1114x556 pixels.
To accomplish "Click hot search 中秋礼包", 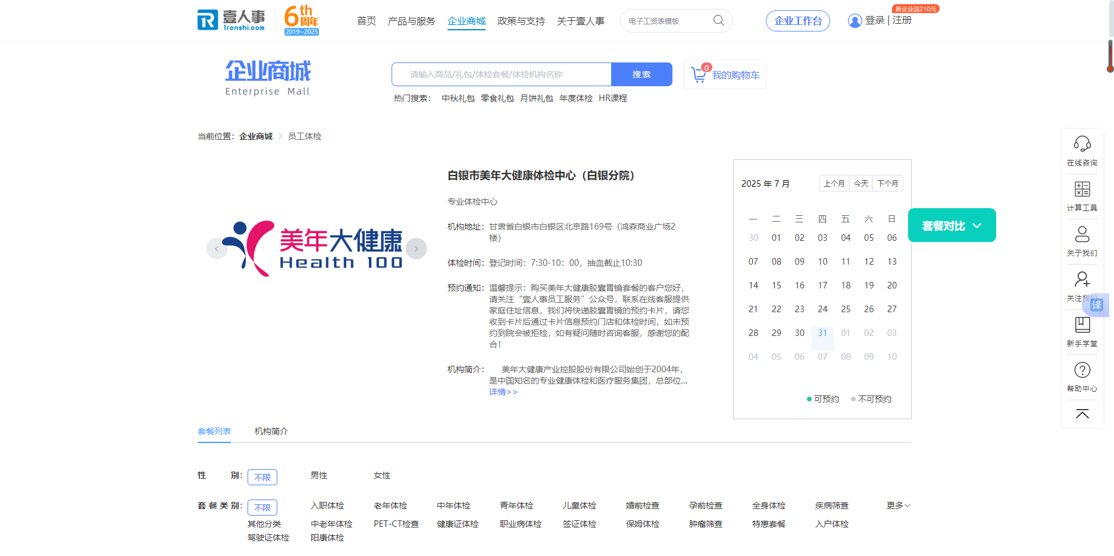I will [x=458, y=98].
